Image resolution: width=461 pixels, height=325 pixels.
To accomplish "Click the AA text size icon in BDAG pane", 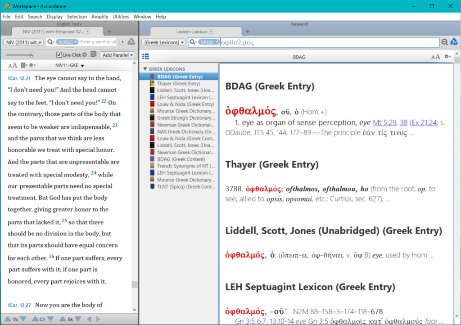I will pyautogui.click(x=435, y=57).
